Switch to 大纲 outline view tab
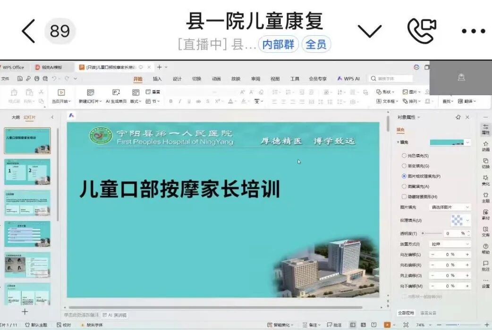Screen dimensions: 492x330 16,117
